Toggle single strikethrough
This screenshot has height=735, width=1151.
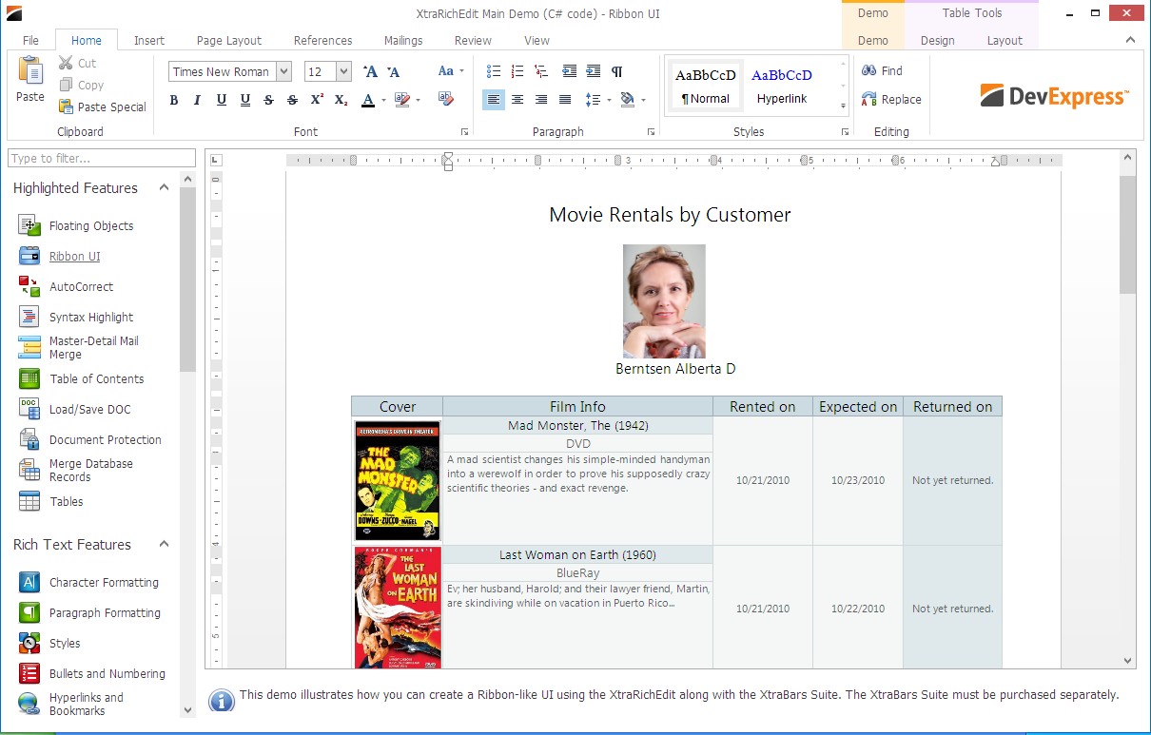click(x=269, y=100)
